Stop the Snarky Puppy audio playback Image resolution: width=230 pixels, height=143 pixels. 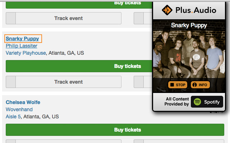coord(178,85)
